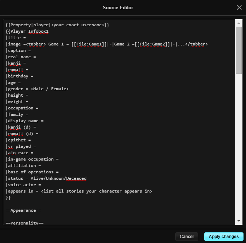Screen dimensions: 246x243
Task: Close the Source Editor dialog
Action: click(239, 7)
